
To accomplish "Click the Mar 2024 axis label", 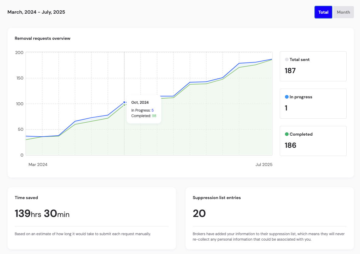I will tap(38, 164).
